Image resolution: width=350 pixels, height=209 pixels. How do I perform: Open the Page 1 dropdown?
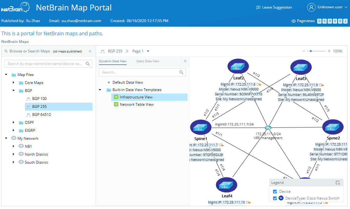tap(148, 51)
